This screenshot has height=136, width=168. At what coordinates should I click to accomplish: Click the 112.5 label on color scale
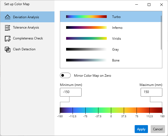coord(150,116)
